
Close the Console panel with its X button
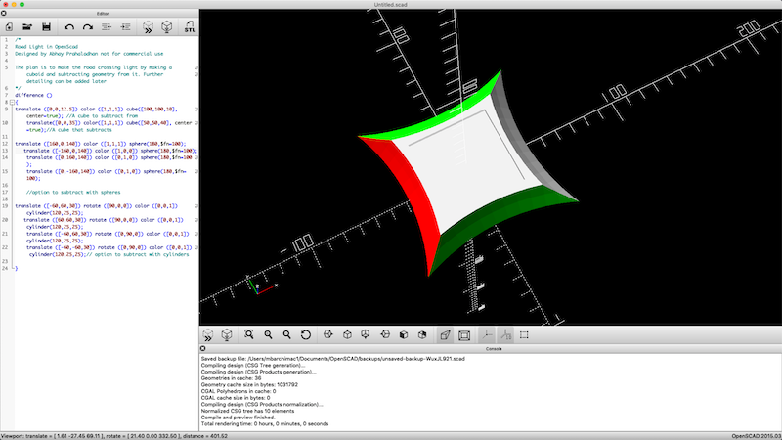(204, 348)
